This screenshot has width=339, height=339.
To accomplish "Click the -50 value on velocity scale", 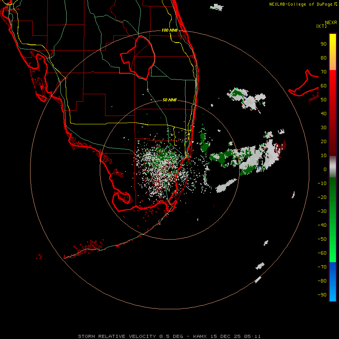I will click(322, 239).
